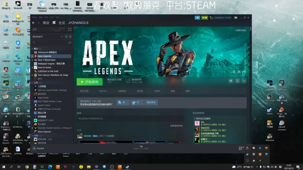Click thumbs up recommend button
Screen dimensions: 303x170
click(123, 102)
